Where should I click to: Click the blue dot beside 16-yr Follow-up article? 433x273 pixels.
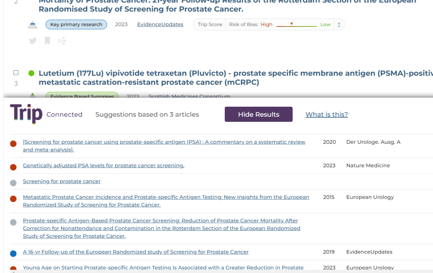[13, 254]
